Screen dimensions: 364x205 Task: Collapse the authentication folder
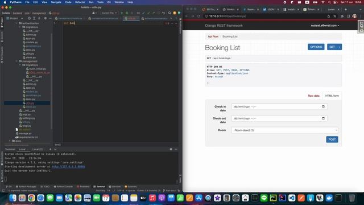16,23
